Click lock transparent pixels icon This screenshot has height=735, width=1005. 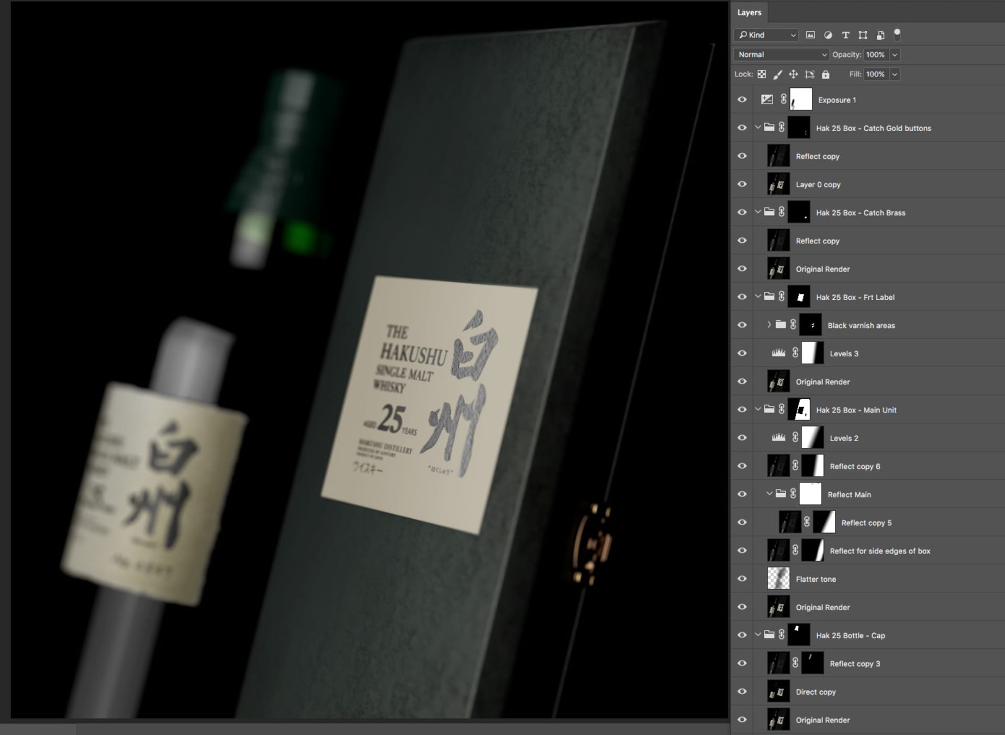[762, 74]
